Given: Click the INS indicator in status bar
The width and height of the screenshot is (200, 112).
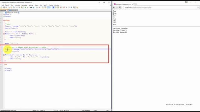Looking at the screenshot, I should click(x=107, y=110).
